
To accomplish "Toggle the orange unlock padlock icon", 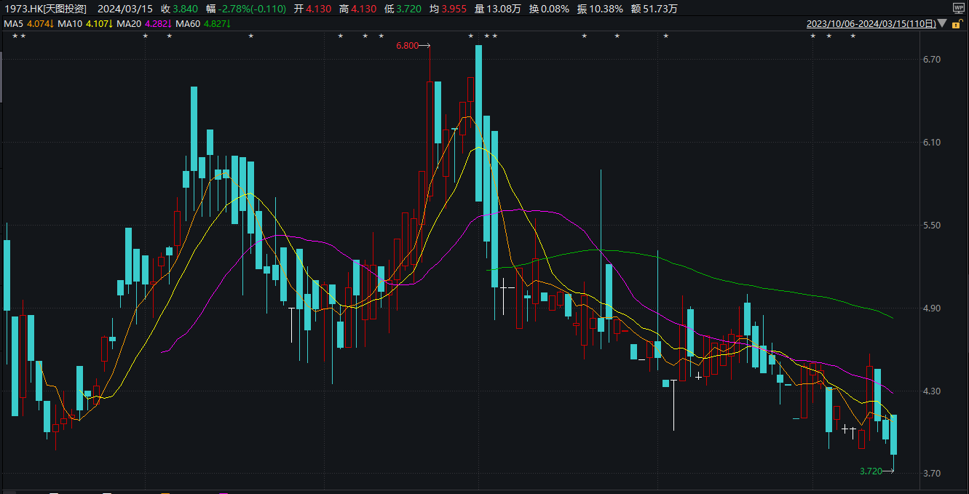I will tap(959, 25).
